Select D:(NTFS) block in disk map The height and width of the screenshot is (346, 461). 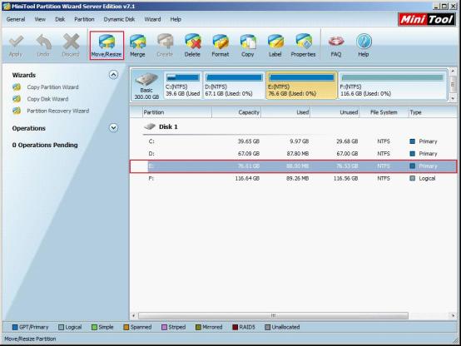click(x=234, y=85)
